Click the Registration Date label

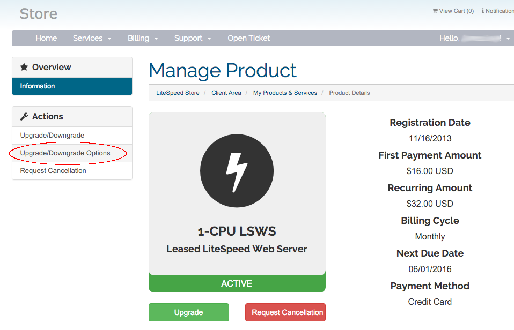[x=430, y=123]
